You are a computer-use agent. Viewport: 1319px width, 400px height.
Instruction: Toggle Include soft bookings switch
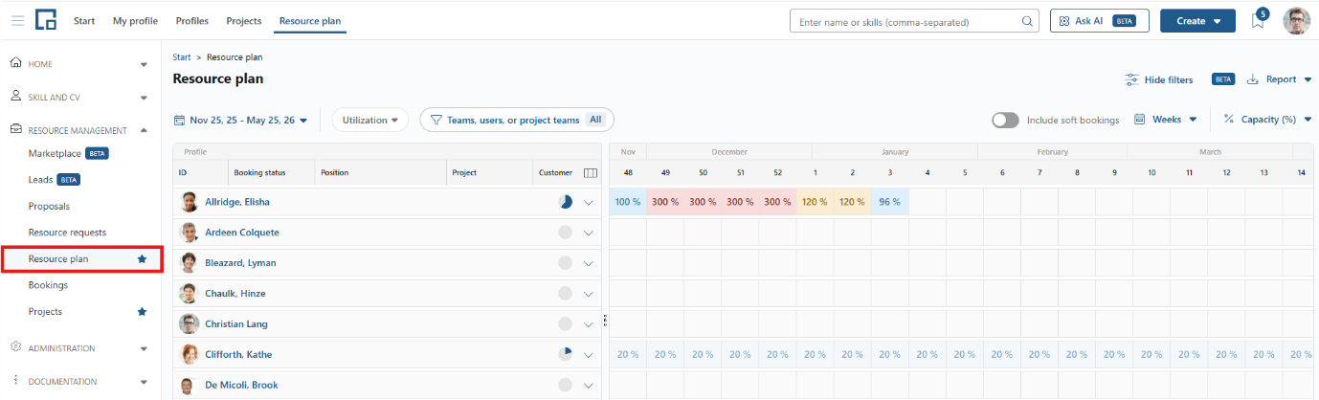tap(1005, 120)
